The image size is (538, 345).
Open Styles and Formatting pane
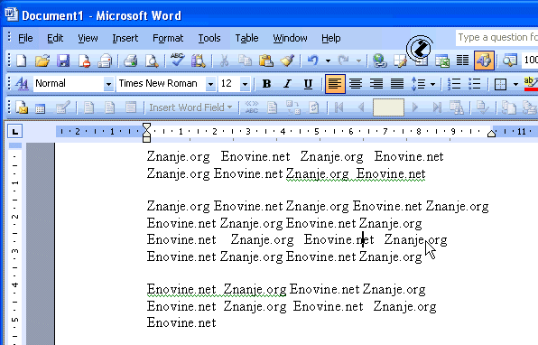click(22, 83)
